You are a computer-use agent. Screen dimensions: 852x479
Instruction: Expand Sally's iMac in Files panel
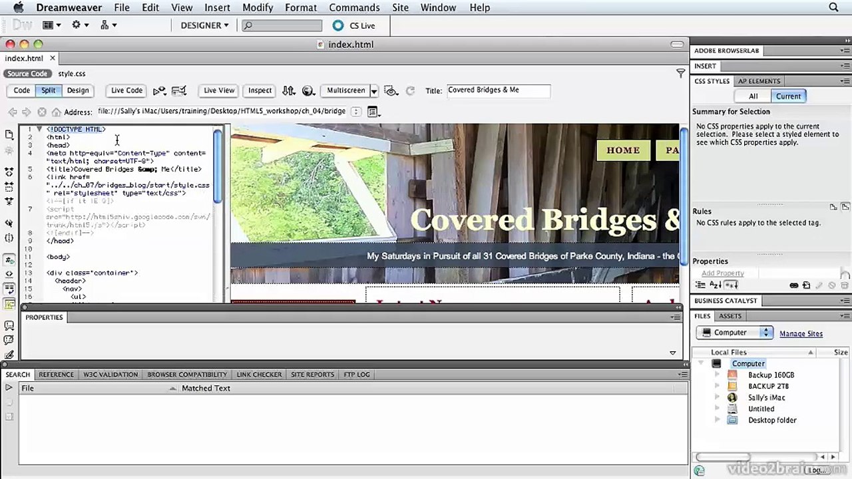[717, 398]
